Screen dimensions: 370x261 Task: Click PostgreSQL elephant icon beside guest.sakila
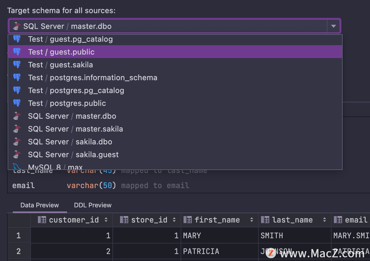tap(17, 65)
